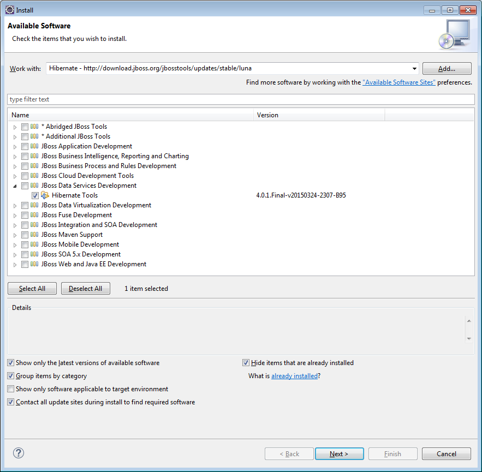Select JBoss Business Process and Rules Development

click(109, 166)
